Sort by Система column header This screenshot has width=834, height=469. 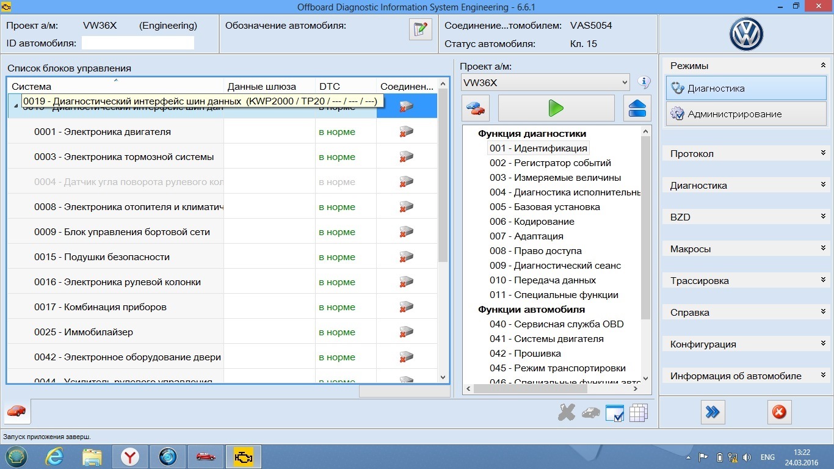(x=115, y=86)
